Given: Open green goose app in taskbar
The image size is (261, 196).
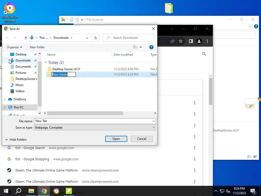Looking at the screenshot, I should [69, 191].
